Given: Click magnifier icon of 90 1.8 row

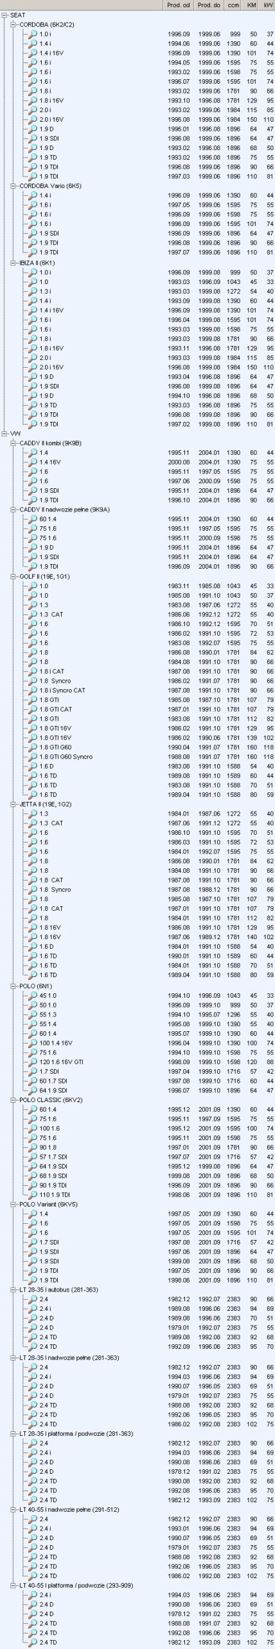Looking at the screenshot, I should (x=33, y=1147).
